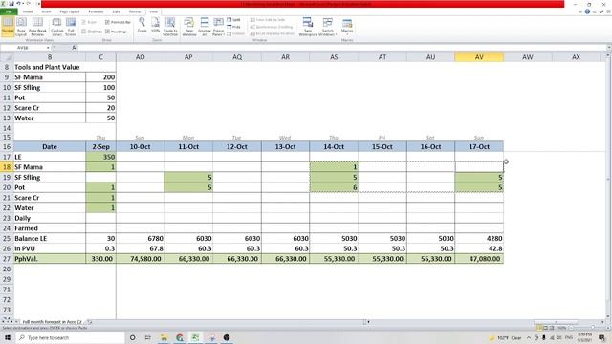Open the File tab
The width and height of the screenshot is (612, 344).
(x=9, y=11)
